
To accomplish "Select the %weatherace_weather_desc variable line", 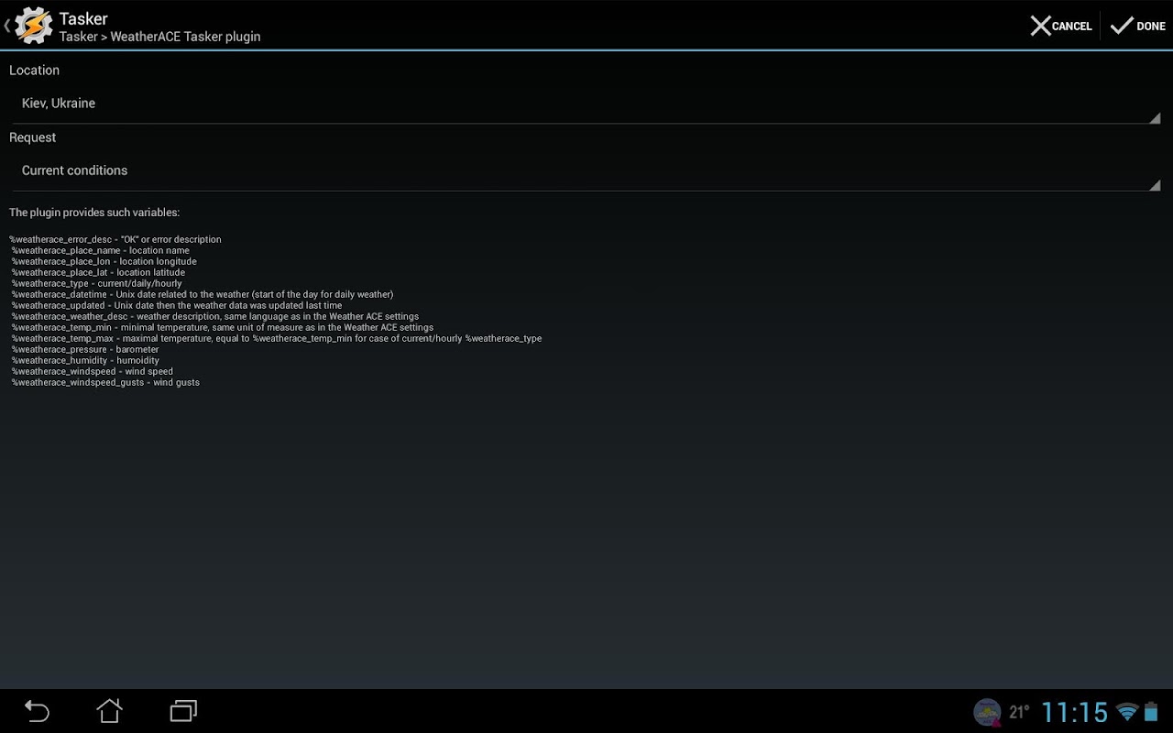I will click(x=215, y=316).
